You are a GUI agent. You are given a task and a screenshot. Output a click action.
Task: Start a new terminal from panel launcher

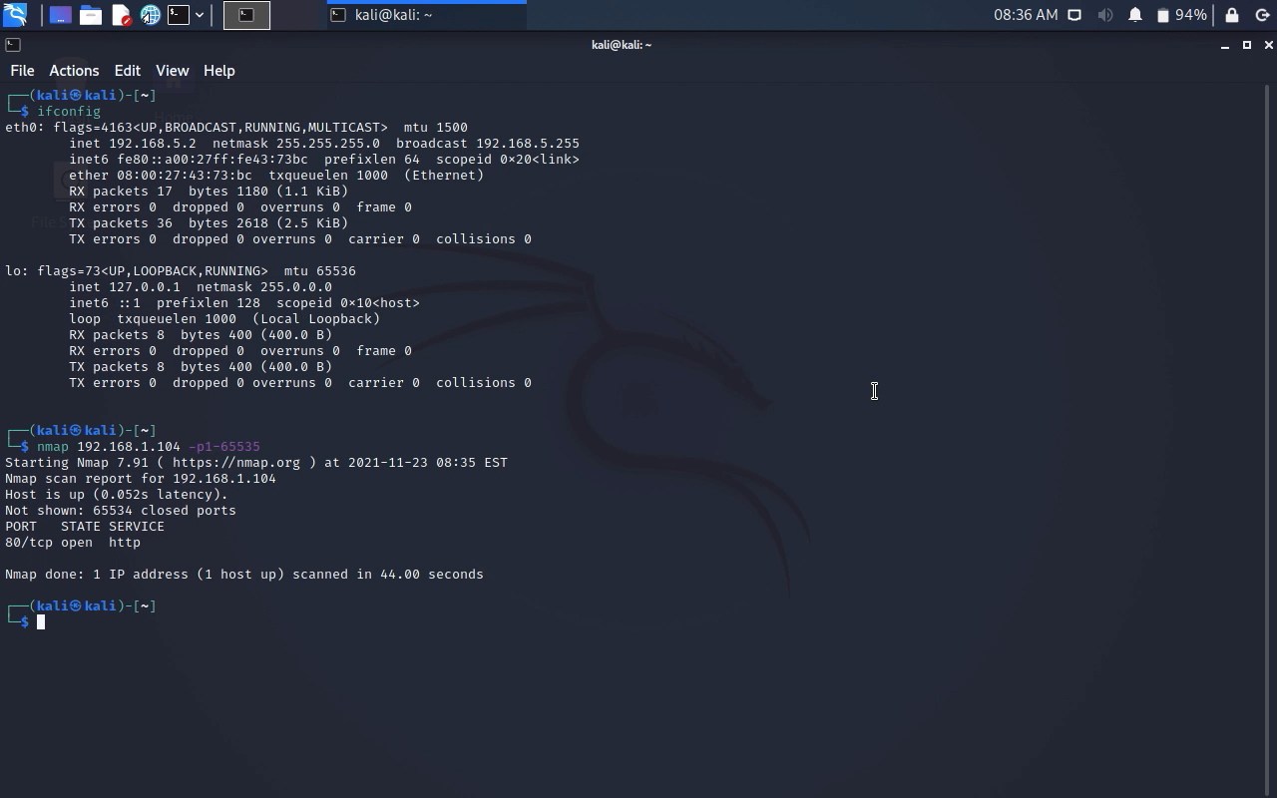click(x=179, y=15)
